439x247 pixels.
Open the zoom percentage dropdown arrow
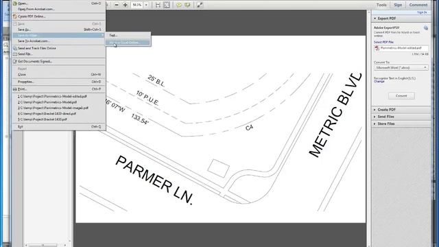146,5
